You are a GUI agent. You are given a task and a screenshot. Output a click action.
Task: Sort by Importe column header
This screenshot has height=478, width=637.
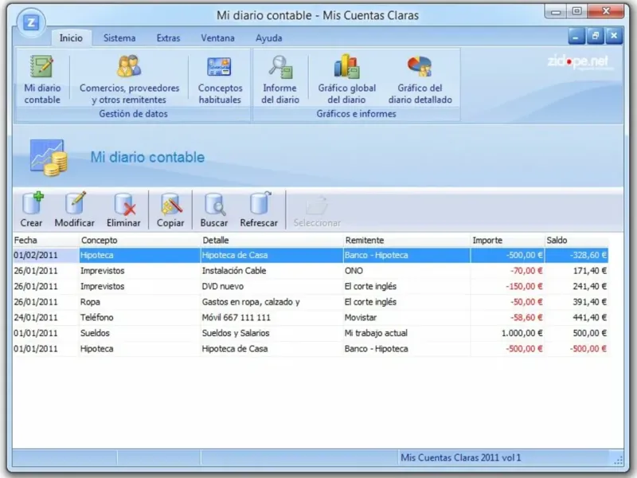(487, 240)
